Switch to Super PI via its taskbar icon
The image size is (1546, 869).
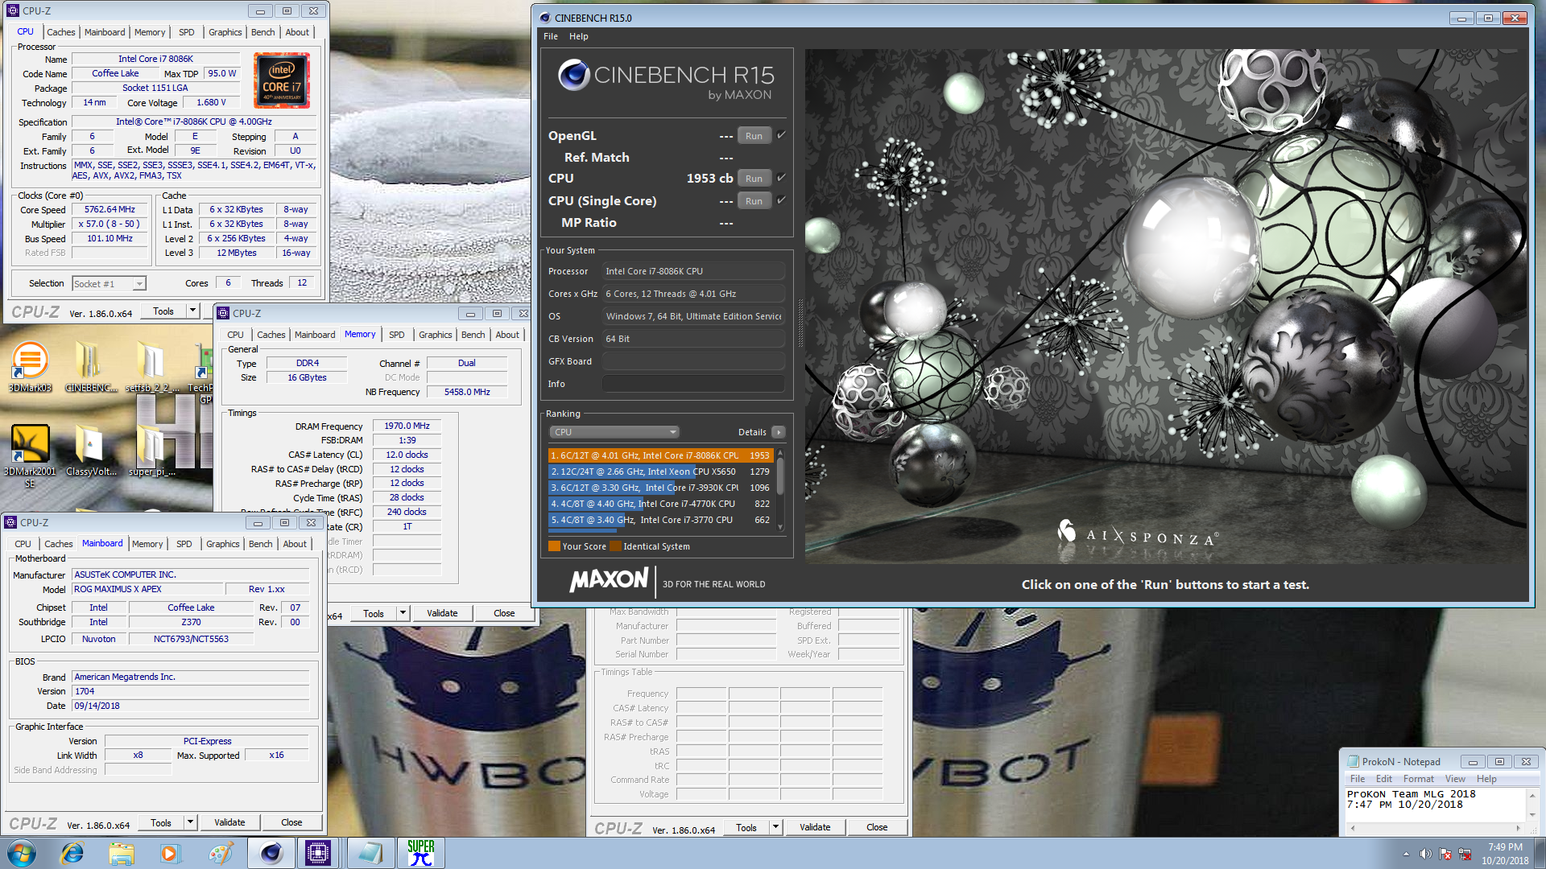[x=420, y=853]
